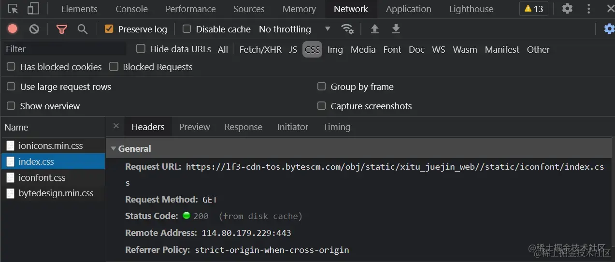Toggle the device toolbar icon
The height and width of the screenshot is (262, 615).
pos(33,9)
